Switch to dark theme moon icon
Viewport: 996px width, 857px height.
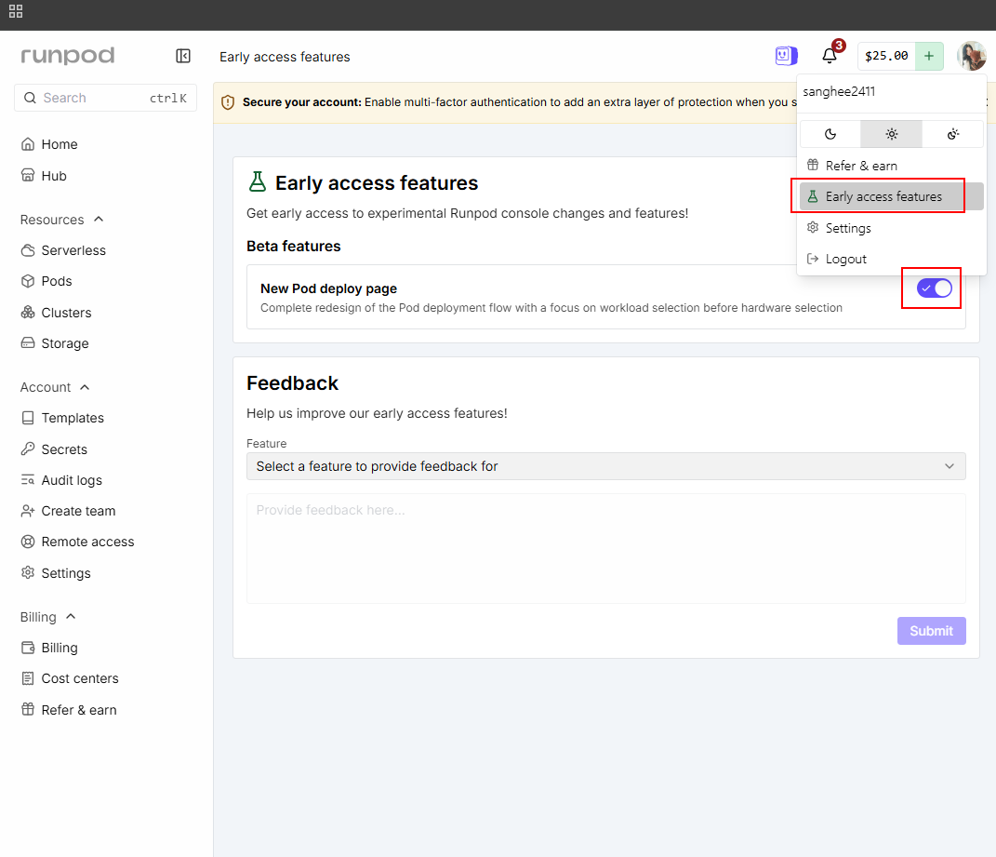830,134
